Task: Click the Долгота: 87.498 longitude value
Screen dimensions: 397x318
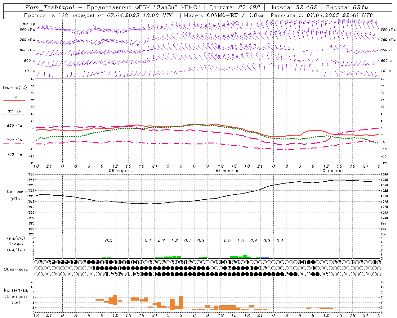Action: click(234, 7)
